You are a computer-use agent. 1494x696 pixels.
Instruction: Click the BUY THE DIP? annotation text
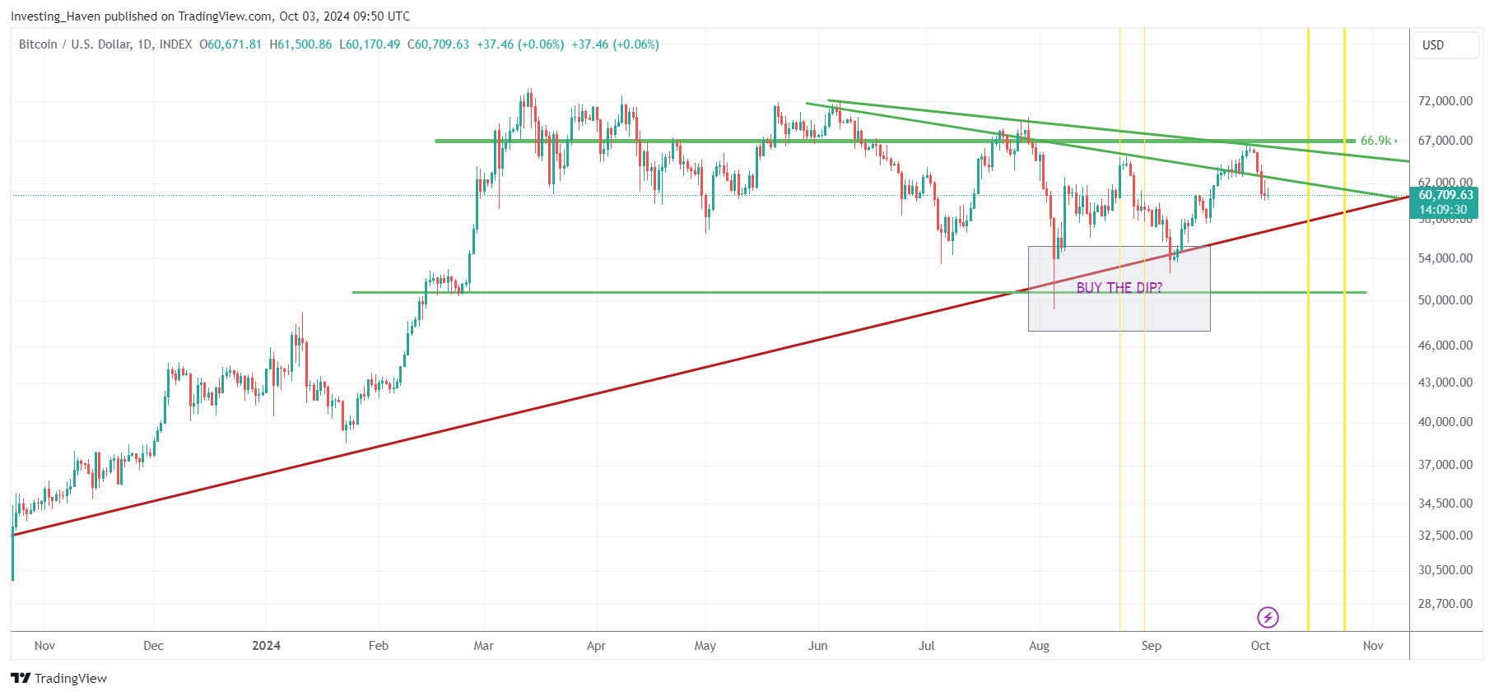click(x=1119, y=287)
